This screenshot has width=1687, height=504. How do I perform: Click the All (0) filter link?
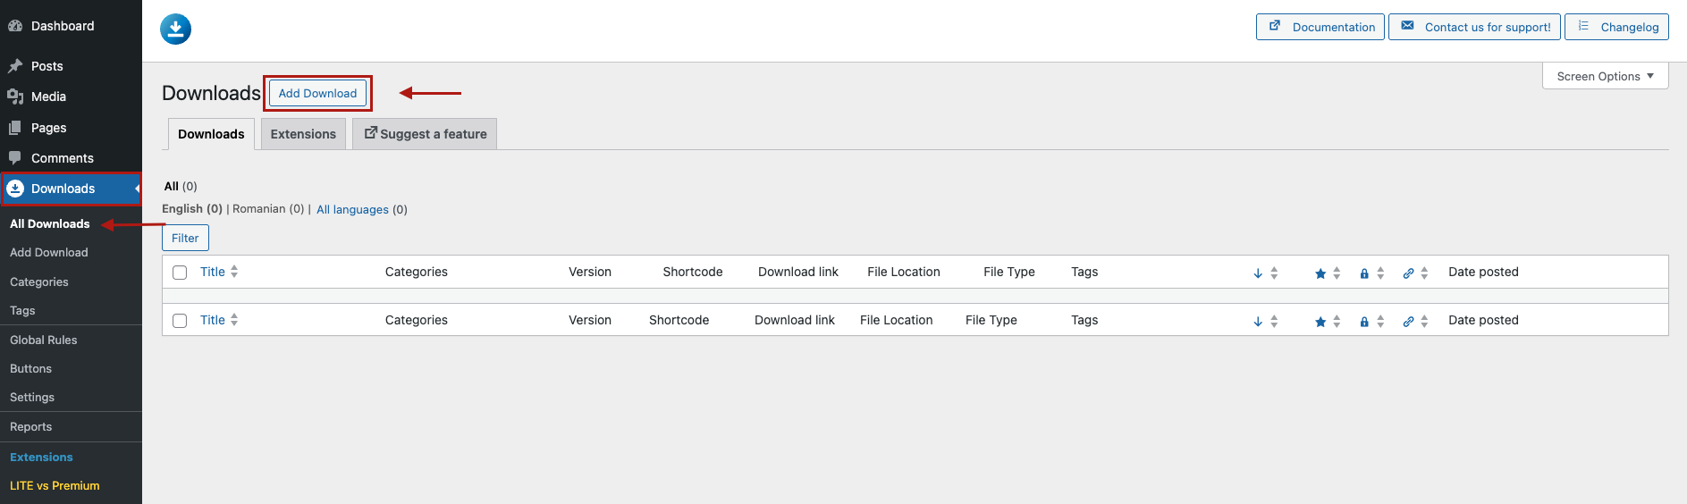(181, 186)
